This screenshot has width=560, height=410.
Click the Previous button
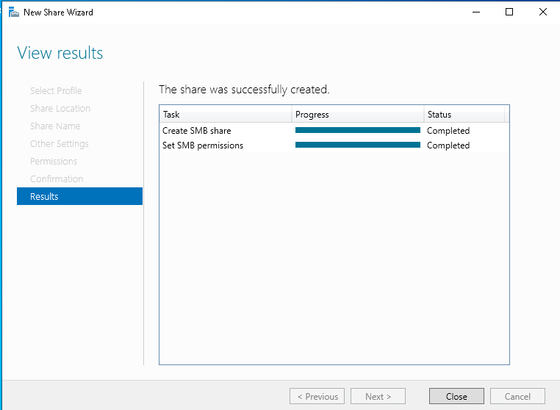[x=317, y=396]
